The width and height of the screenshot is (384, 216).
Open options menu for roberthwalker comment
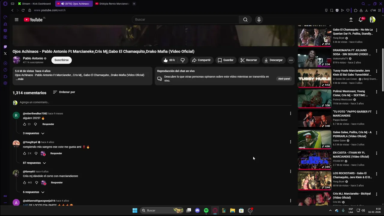290,113
